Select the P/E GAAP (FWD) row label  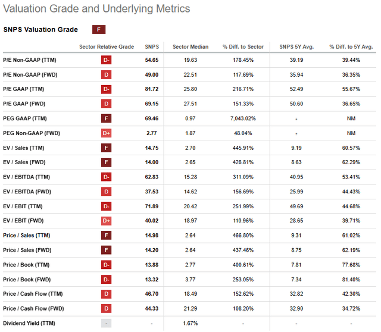[24, 104]
